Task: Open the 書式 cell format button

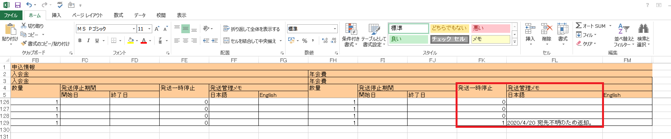Action: point(563,34)
